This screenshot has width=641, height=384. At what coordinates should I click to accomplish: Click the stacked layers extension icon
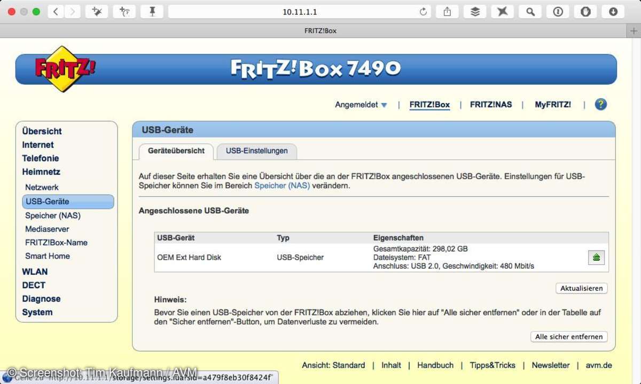(475, 12)
